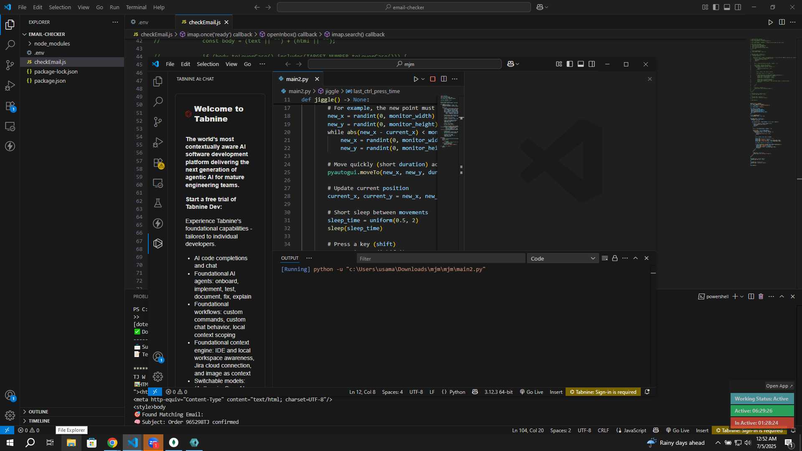Screen dimensions: 802x451
Task: Open Terminal menu in back window
Action: [x=136, y=7]
